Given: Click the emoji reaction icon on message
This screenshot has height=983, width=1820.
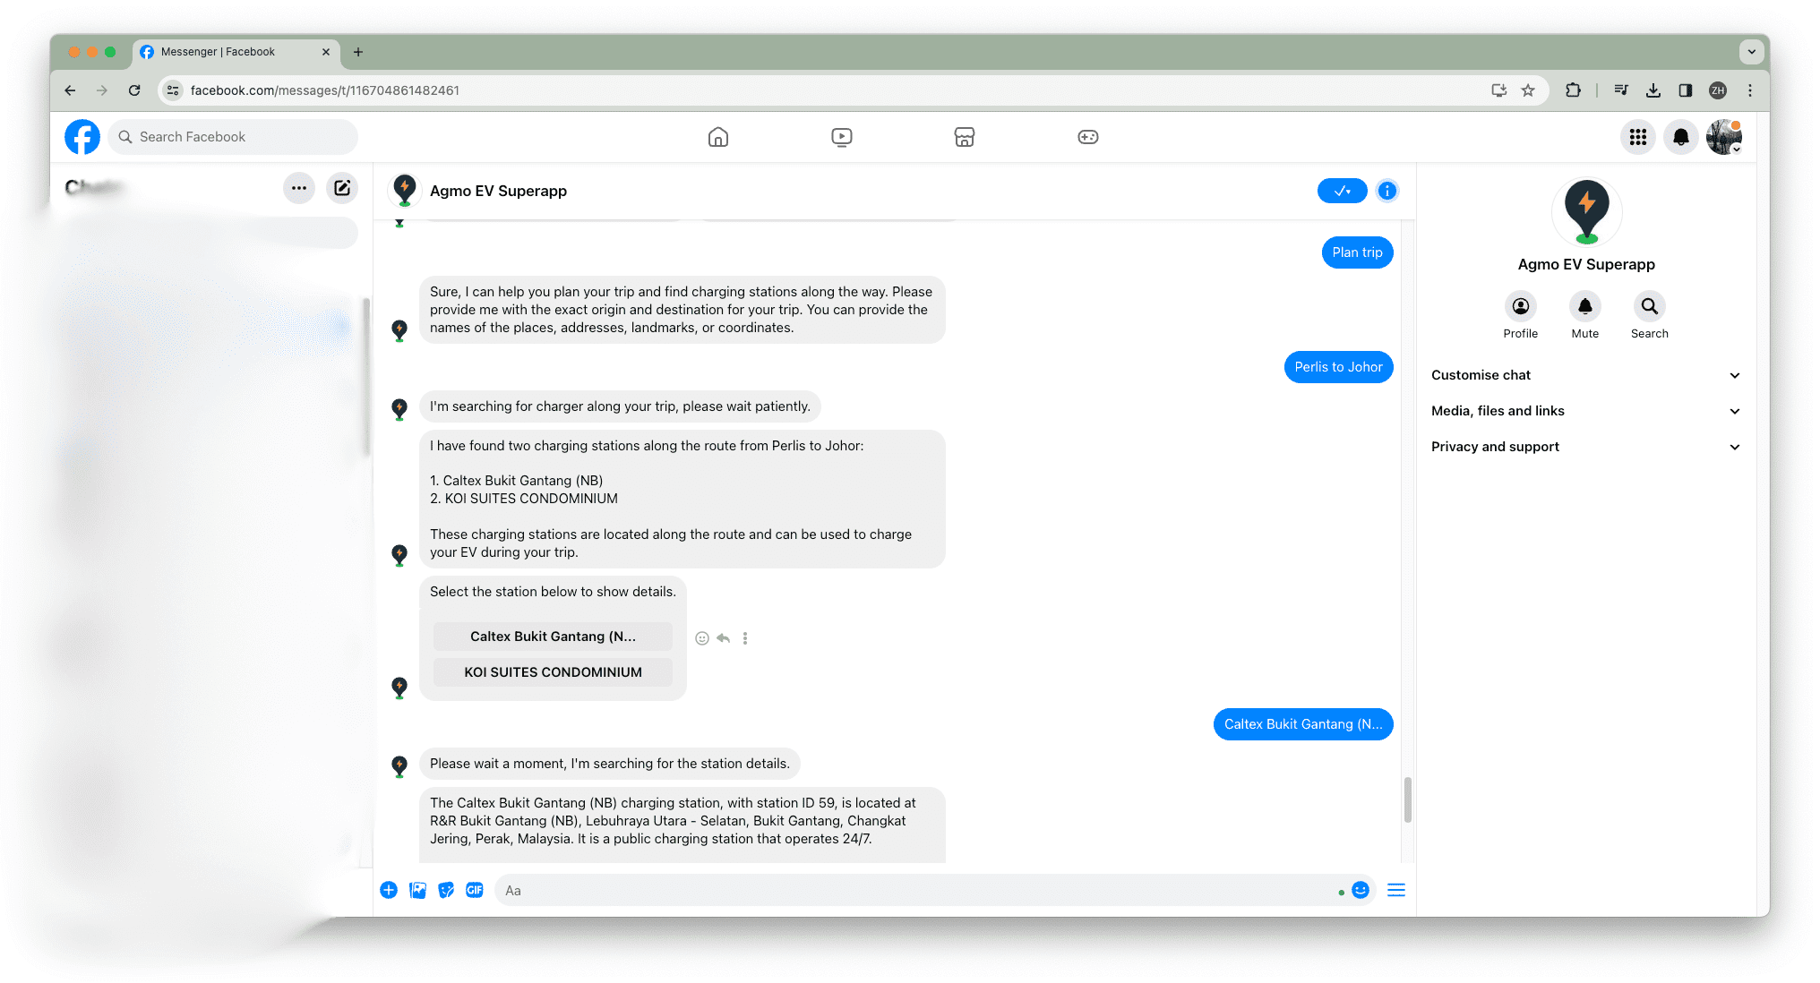Looking at the screenshot, I should pos(701,637).
